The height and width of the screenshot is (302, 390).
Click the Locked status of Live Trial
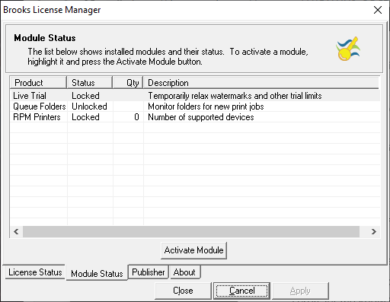[85, 96]
